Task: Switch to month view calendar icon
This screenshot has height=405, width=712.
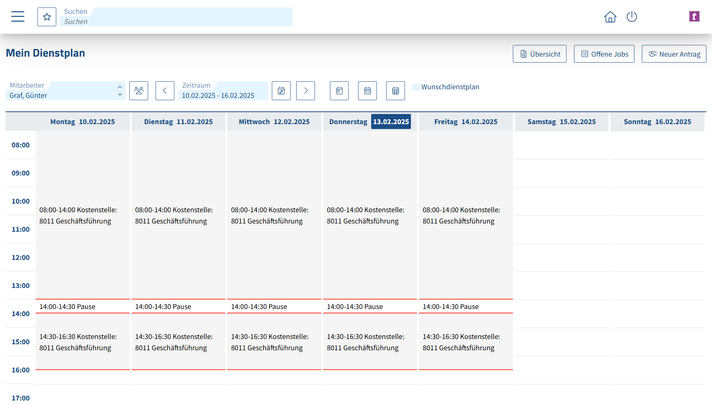Action: pos(395,91)
